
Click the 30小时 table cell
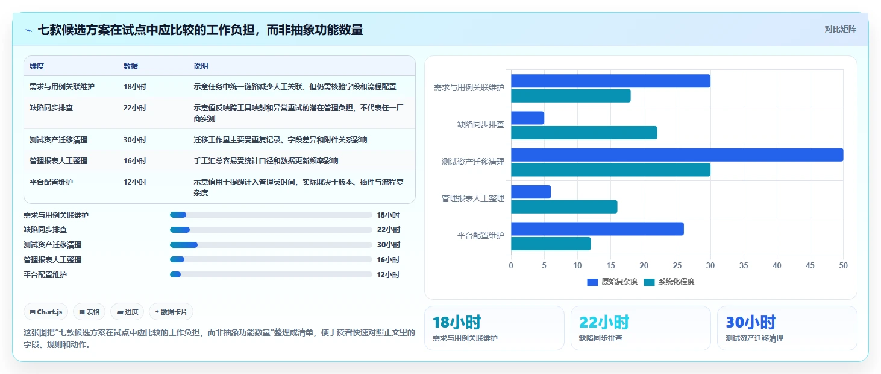(x=135, y=139)
